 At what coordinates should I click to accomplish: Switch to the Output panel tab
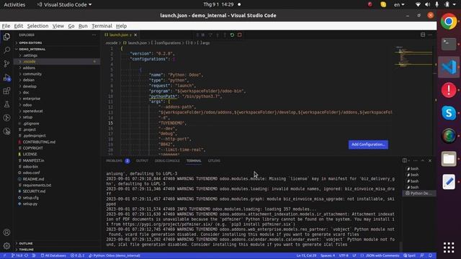pyautogui.click(x=142, y=160)
